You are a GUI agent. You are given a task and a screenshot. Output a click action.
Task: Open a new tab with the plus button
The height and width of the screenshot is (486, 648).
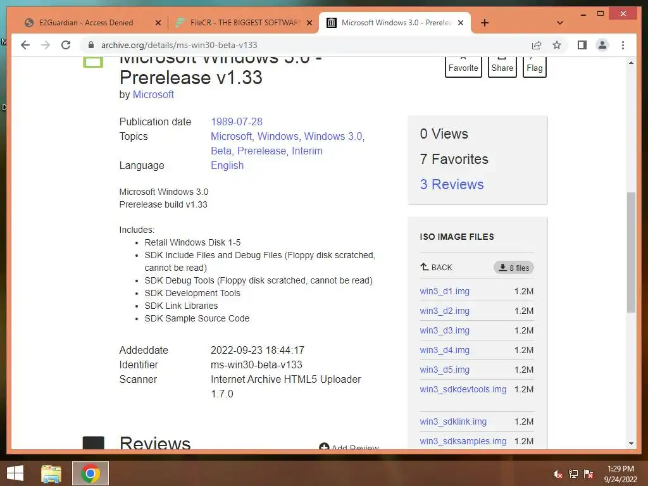tap(485, 23)
